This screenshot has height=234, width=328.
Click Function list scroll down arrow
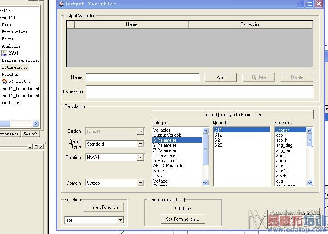[x=310, y=183]
